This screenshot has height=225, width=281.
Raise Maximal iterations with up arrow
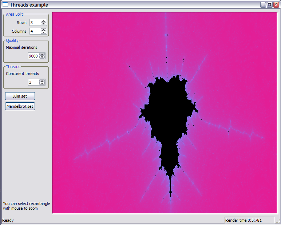(x=42, y=55)
